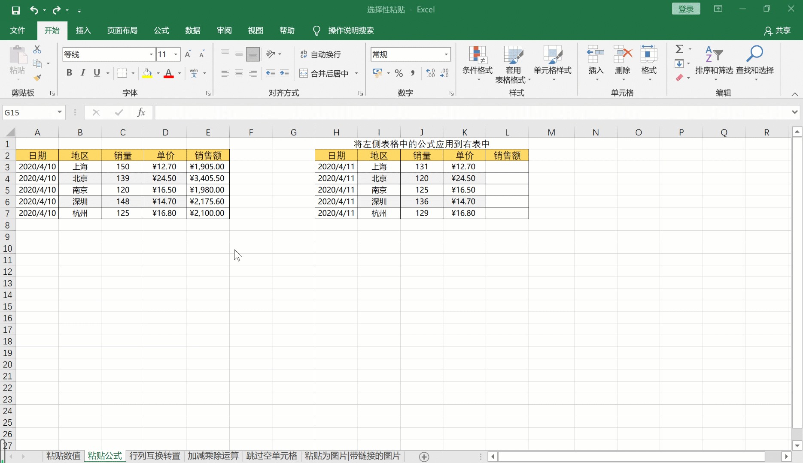Open number format dropdown (常规)
The image size is (803, 463).
pos(446,54)
